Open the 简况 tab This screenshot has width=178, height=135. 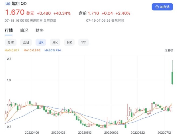[x=24, y=30]
